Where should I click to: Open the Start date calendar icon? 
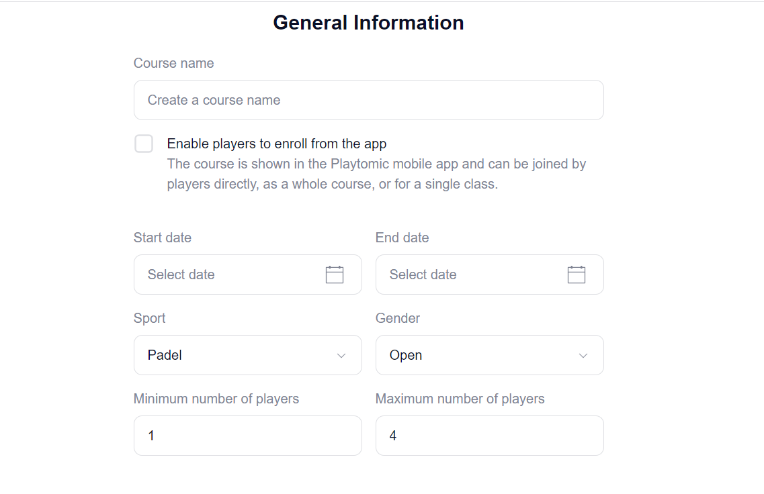coord(336,274)
